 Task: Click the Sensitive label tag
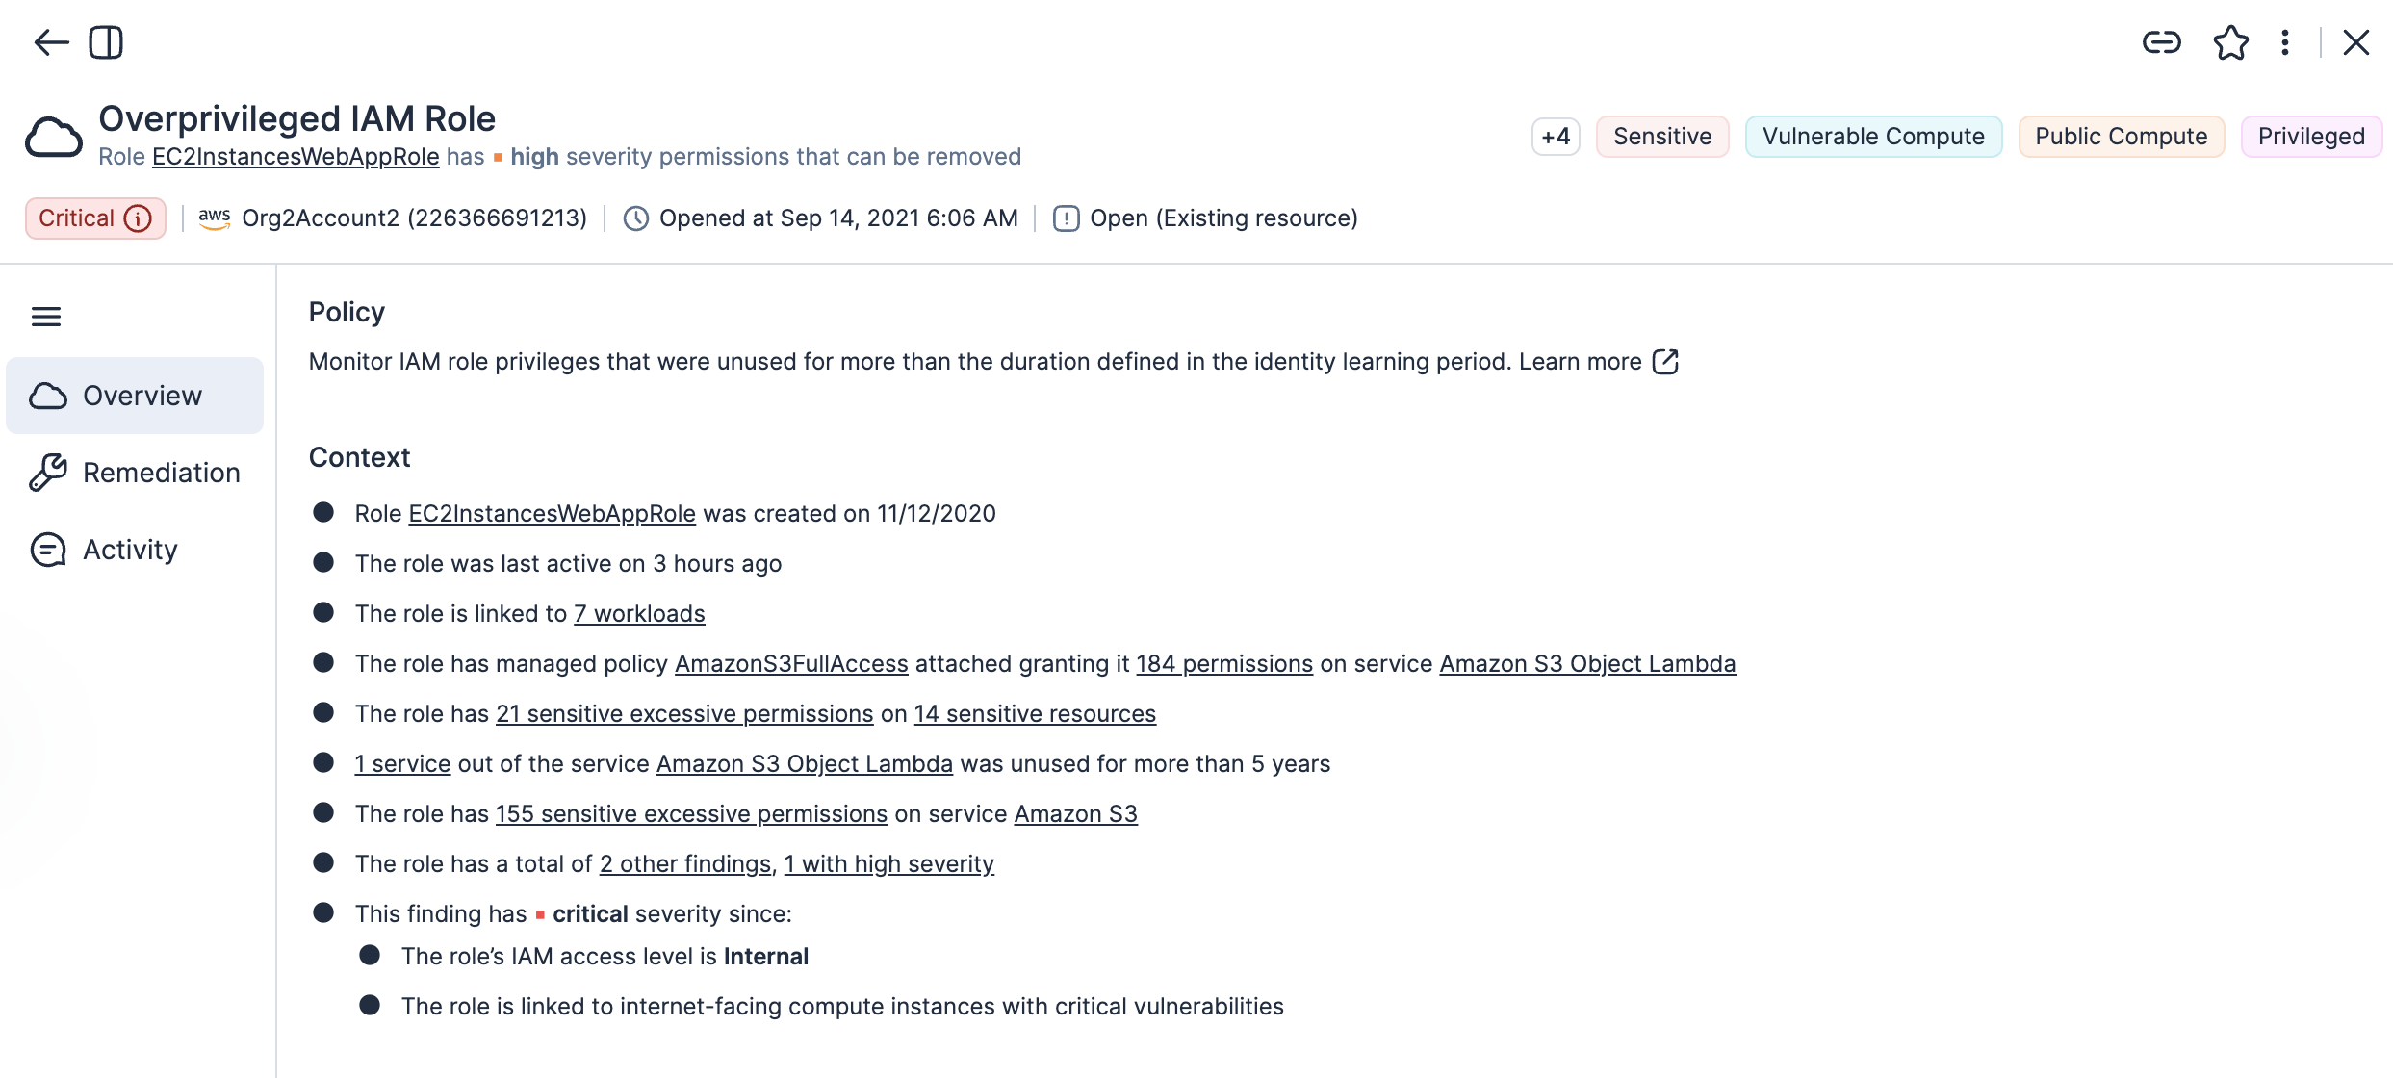pyautogui.click(x=1662, y=137)
